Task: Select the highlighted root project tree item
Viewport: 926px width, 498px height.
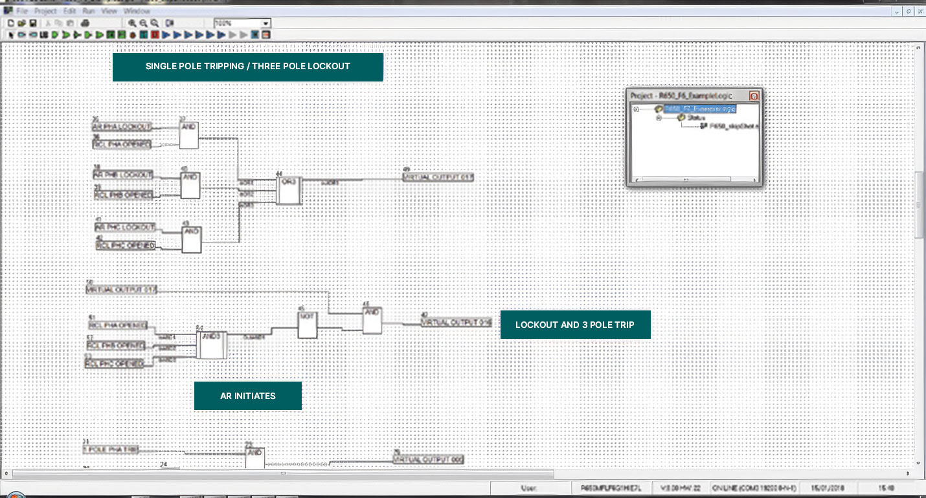Action: [x=699, y=109]
